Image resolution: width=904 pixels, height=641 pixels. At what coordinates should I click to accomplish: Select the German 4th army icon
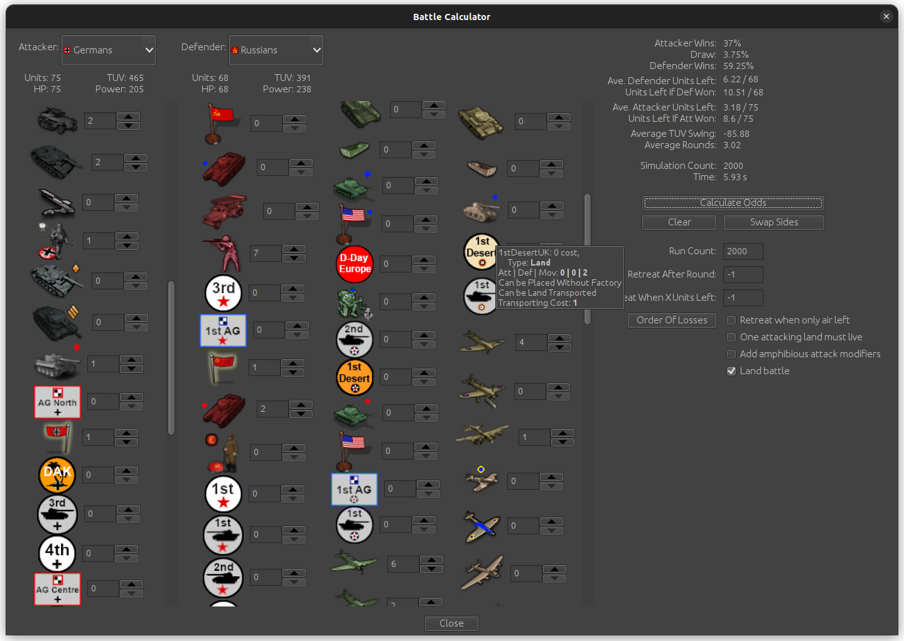57,553
